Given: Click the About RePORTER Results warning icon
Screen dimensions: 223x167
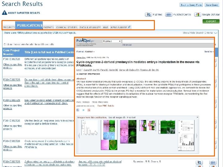Looking at the screenshot, I should (x=4, y=13).
